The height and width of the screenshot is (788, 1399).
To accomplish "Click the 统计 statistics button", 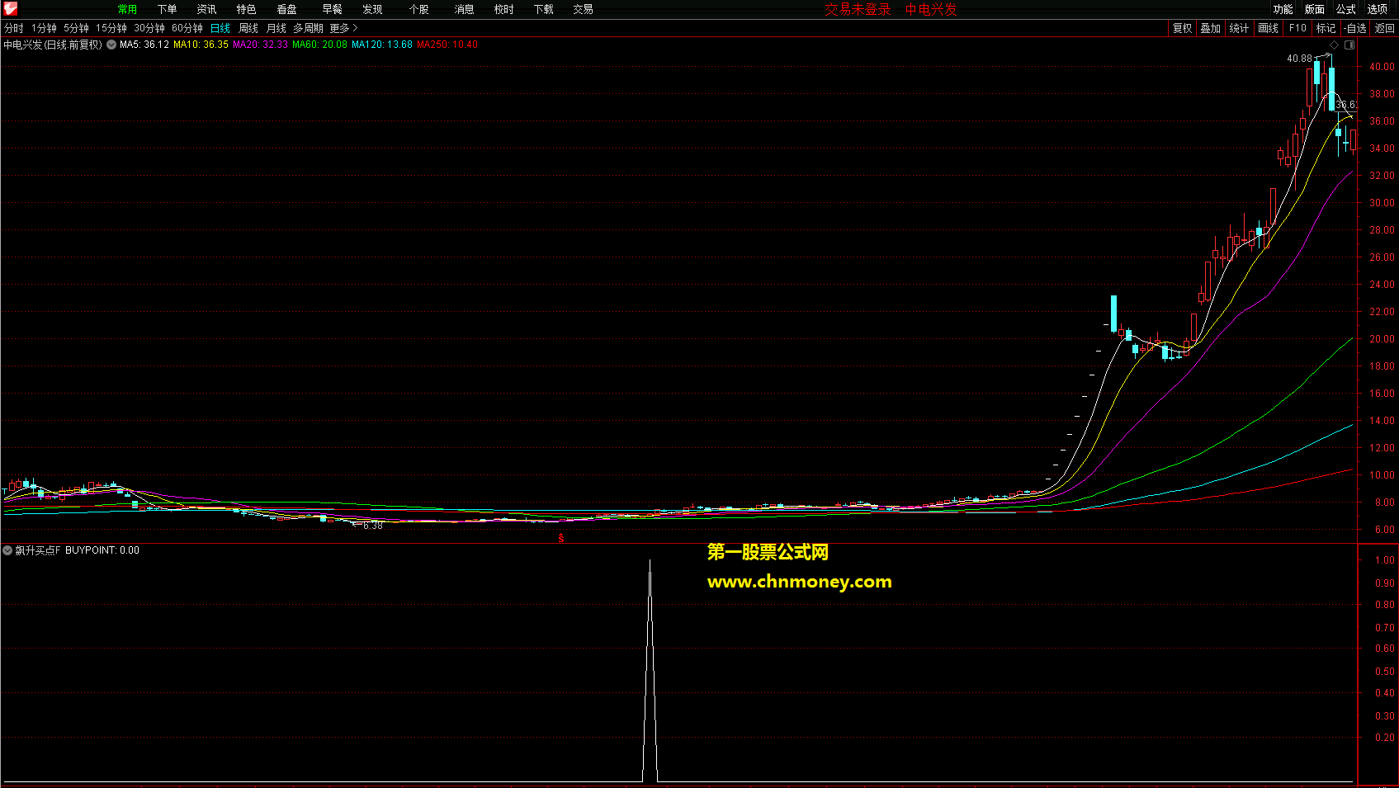I will coord(1239,28).
